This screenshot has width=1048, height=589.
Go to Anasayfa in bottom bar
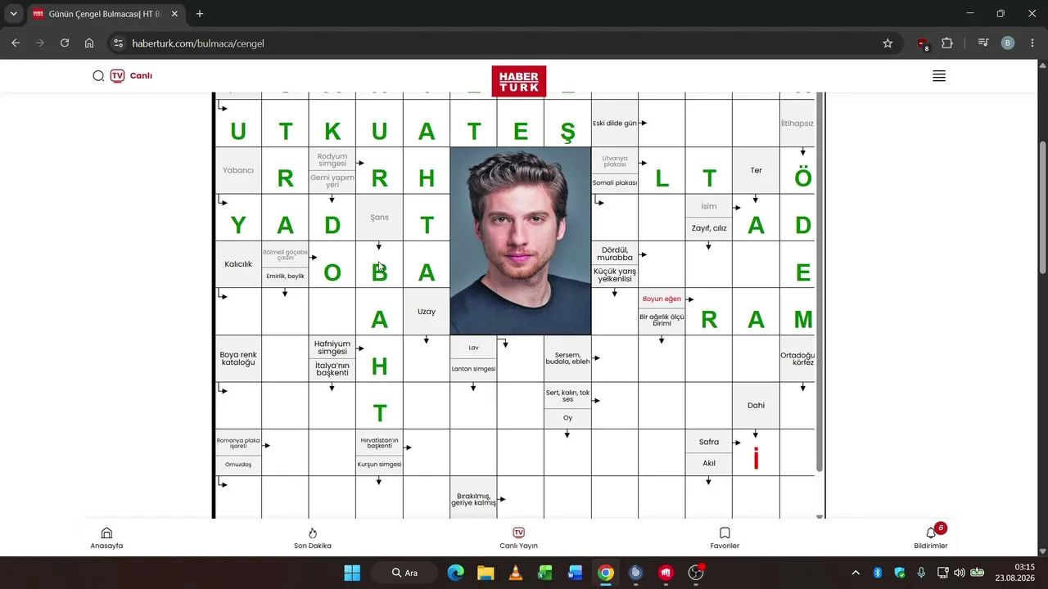tap(106, 537)
